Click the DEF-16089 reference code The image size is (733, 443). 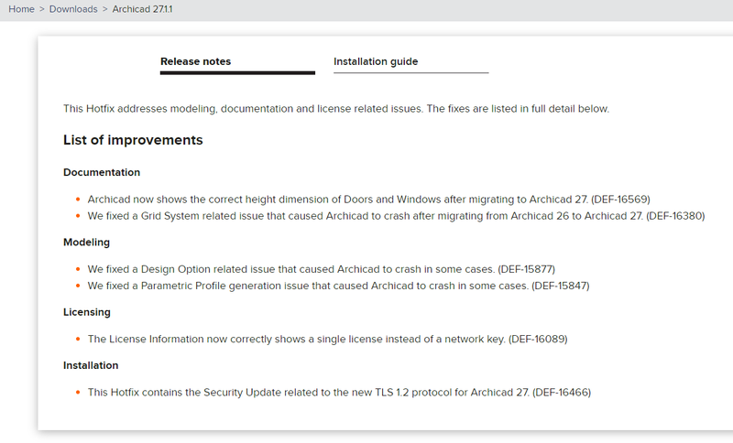pos(538,339)
